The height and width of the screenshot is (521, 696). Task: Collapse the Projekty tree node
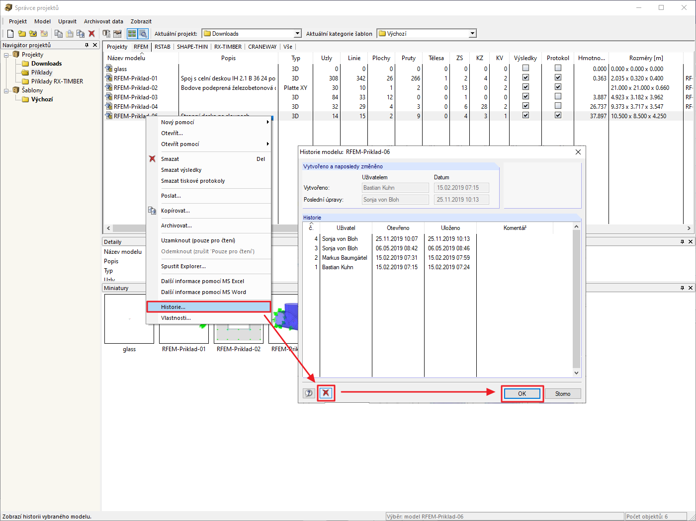click(x=6, y=55)
